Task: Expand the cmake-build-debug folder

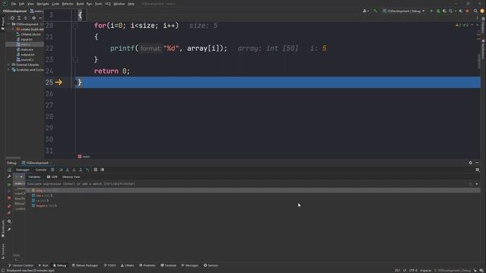Action: click(x=14, y=29)
